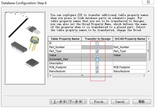
Task: Click the vertical scrollbar thumb
Action: tap(149, 51)
